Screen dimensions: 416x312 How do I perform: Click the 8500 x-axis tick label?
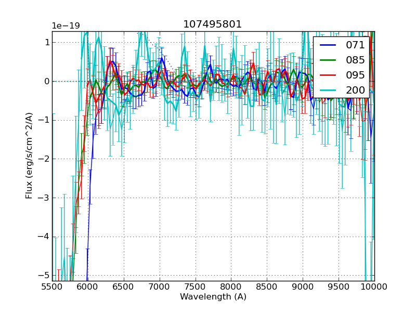(267, 287)
